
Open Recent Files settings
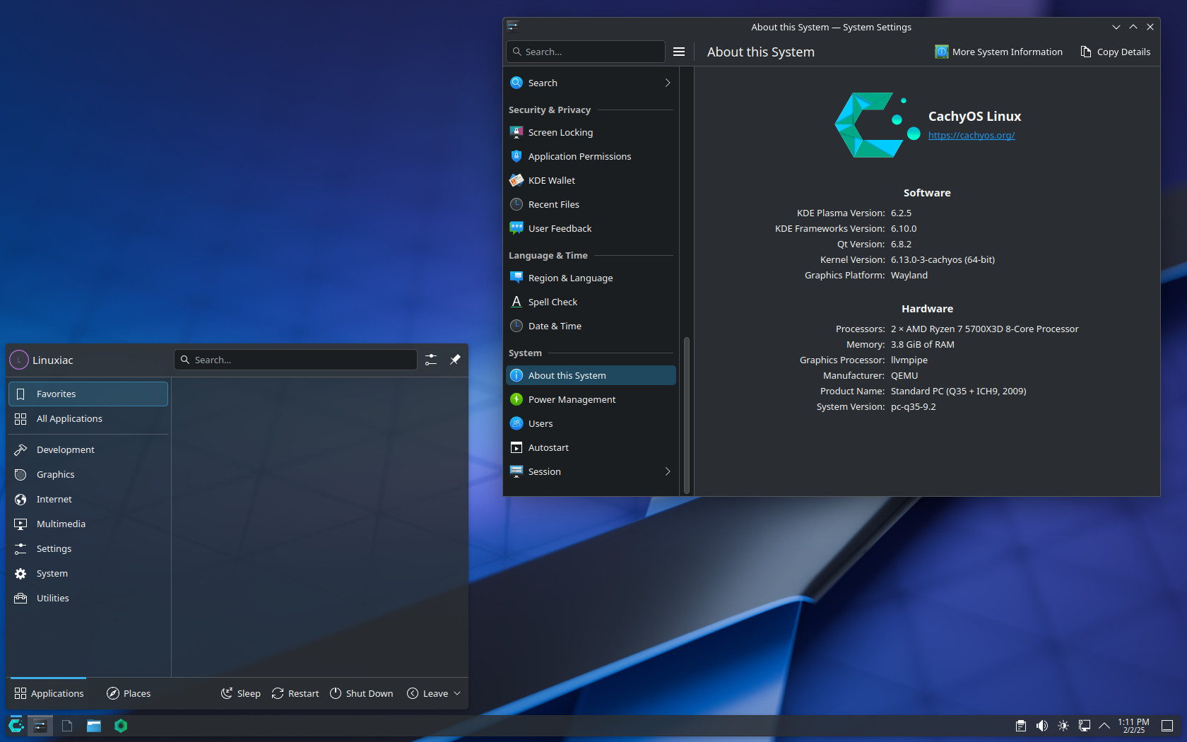point(591,204)
